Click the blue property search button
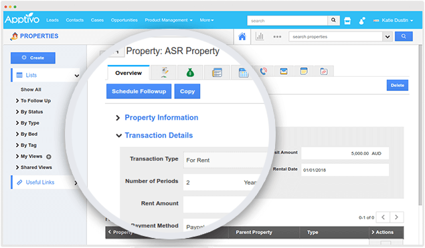This screenshot has width=425, height=248. point(404,36)
